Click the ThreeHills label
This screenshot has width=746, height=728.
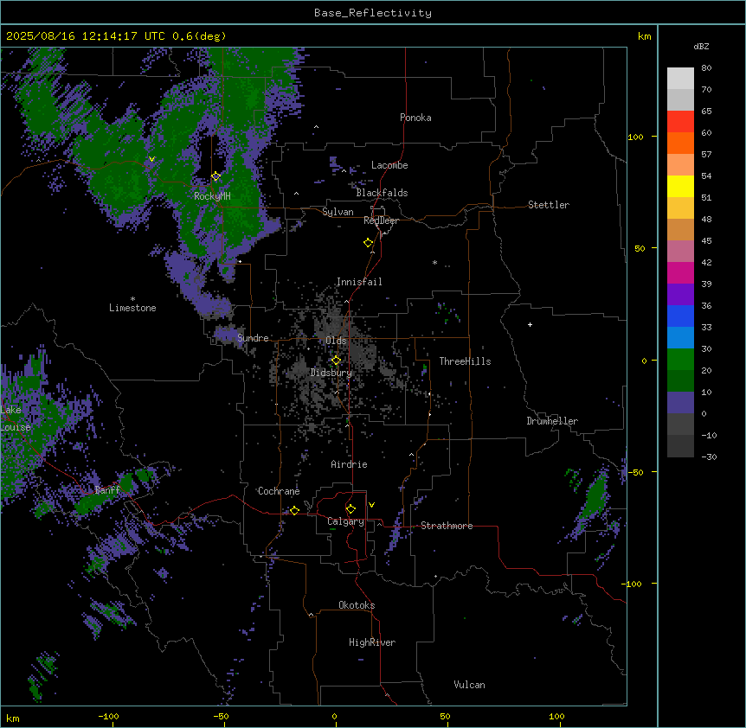pos(465,361)
